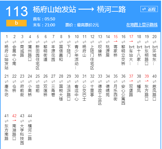Open the 在地图上显示路线 link
The height and width of the screenshot is (149, 162).
[142, 25]
